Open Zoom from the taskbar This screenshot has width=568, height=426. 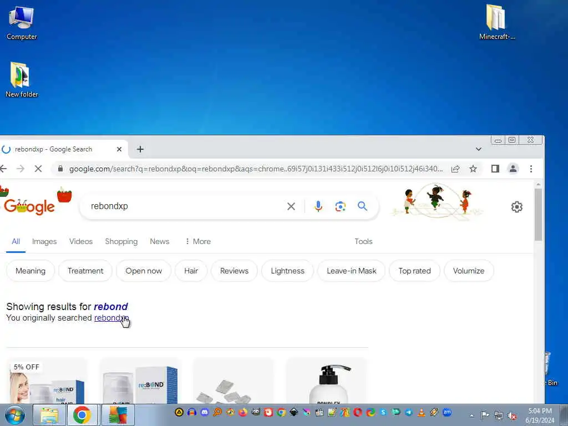click(x=447, y=412)
